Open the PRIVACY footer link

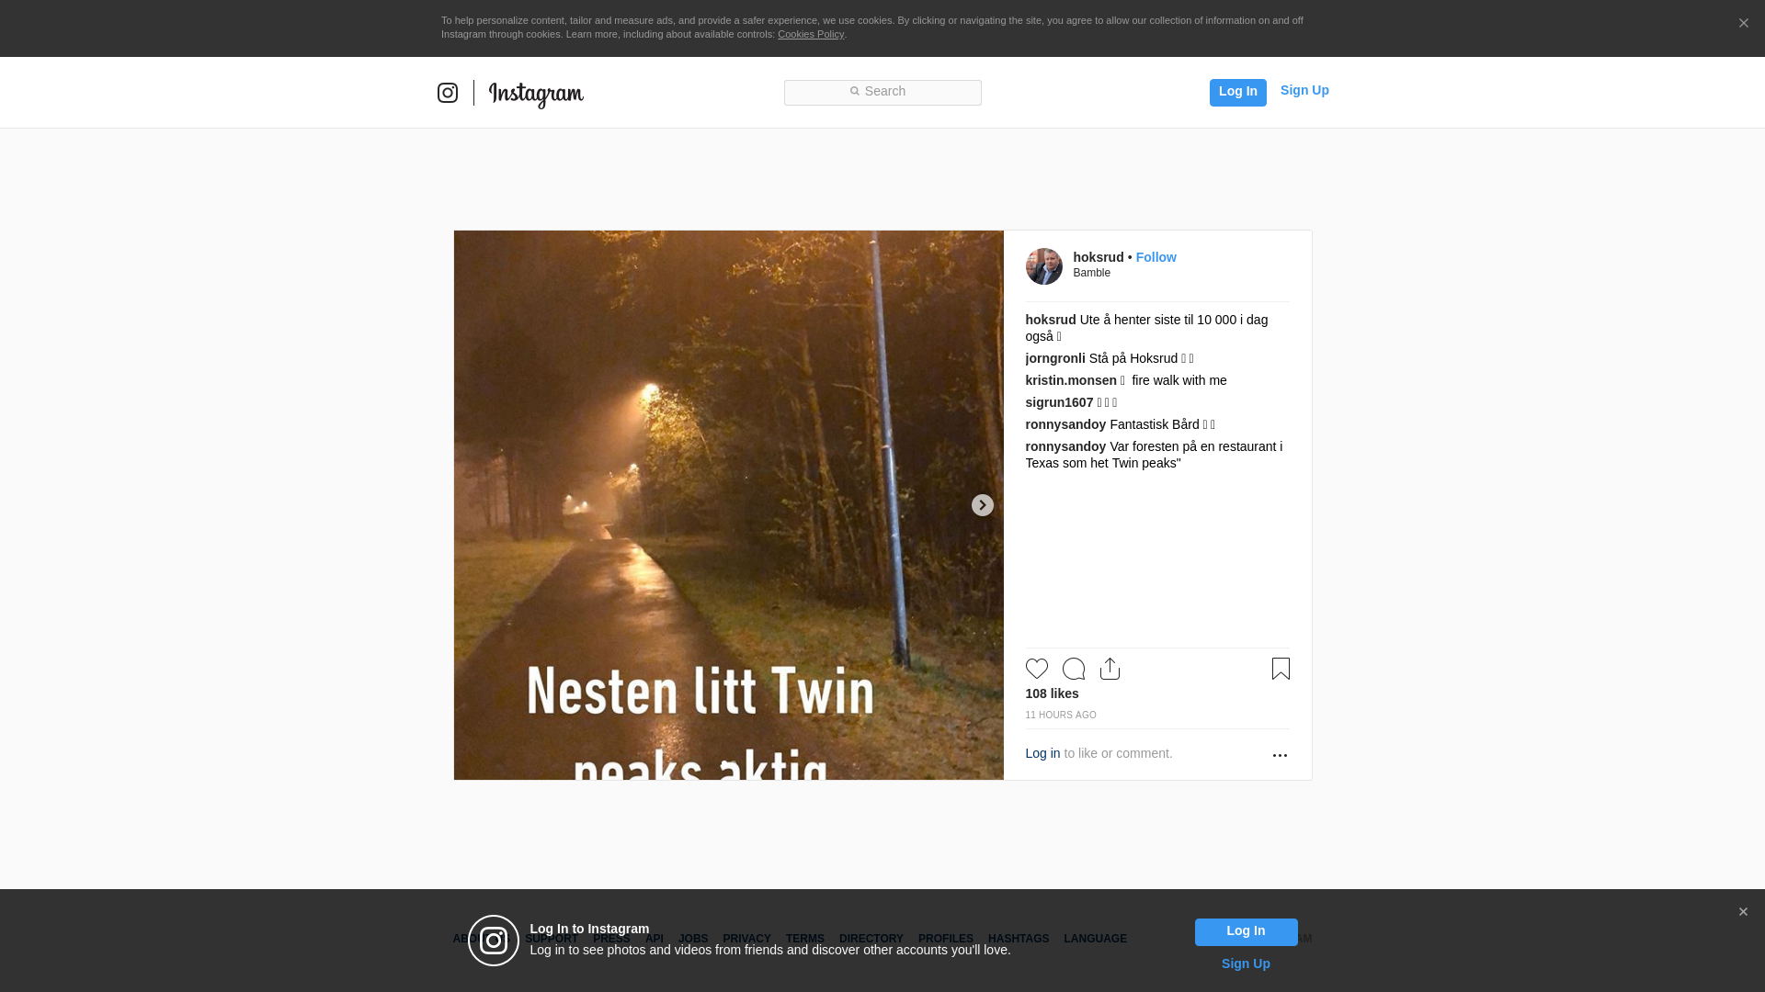[746, 939]
